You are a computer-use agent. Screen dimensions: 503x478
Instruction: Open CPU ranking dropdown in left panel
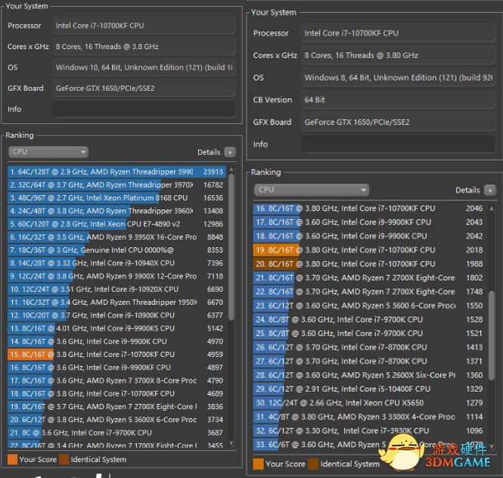coord(48,152)
